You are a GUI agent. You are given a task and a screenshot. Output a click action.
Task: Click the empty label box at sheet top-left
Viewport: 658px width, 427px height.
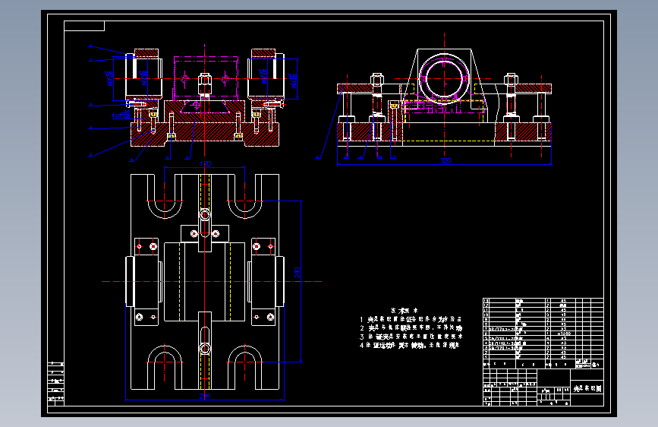(84, 26)
